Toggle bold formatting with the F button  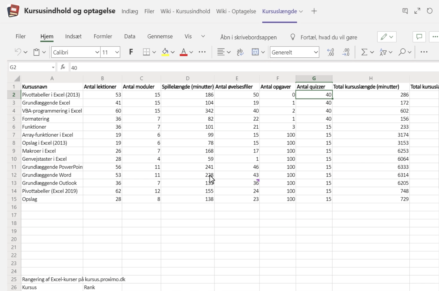click(131, 52)
